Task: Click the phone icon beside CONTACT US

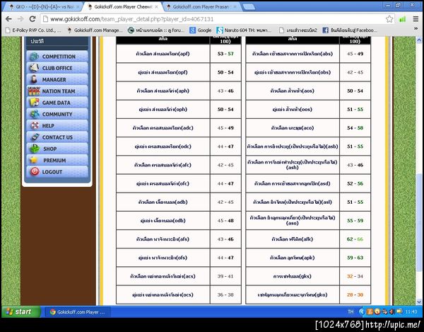Action: [35, 137]
